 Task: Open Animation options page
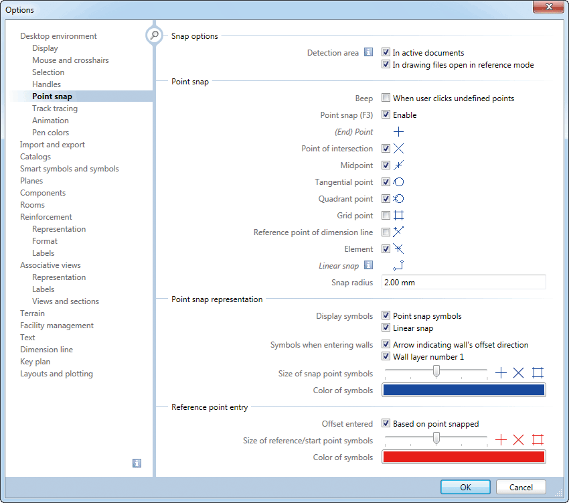point(50,120)
